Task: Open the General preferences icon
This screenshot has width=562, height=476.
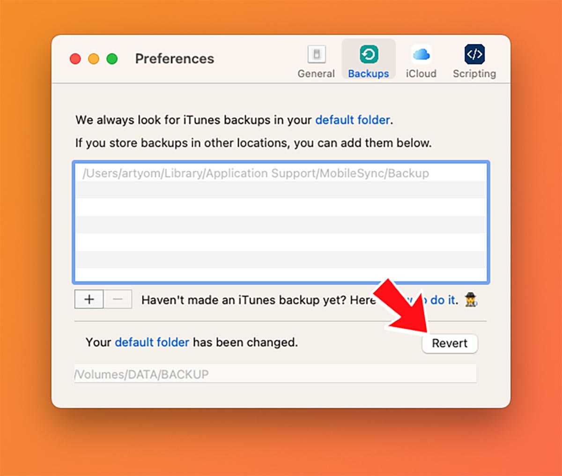Action: (317, 55)
